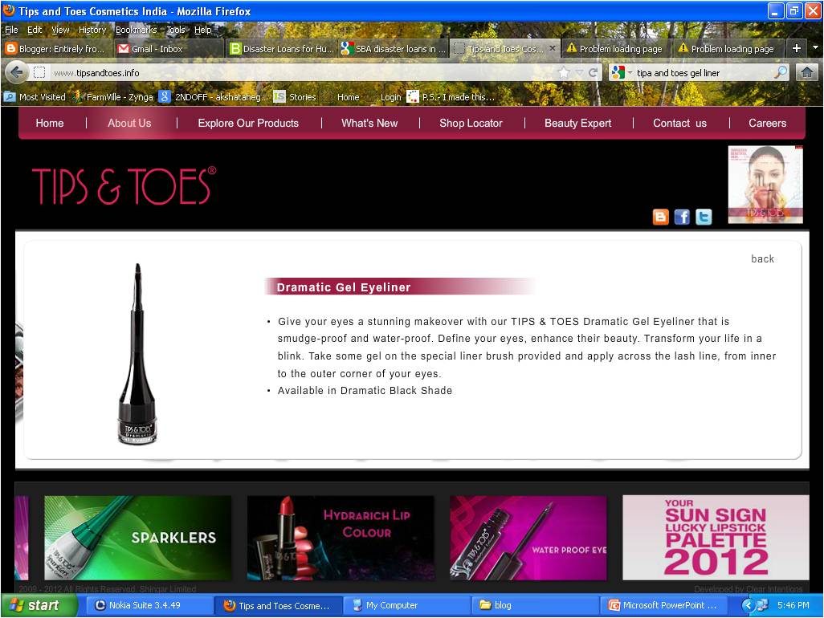Switch to Nokia Suite 3.4.49 taskbar item

point(149,605)
